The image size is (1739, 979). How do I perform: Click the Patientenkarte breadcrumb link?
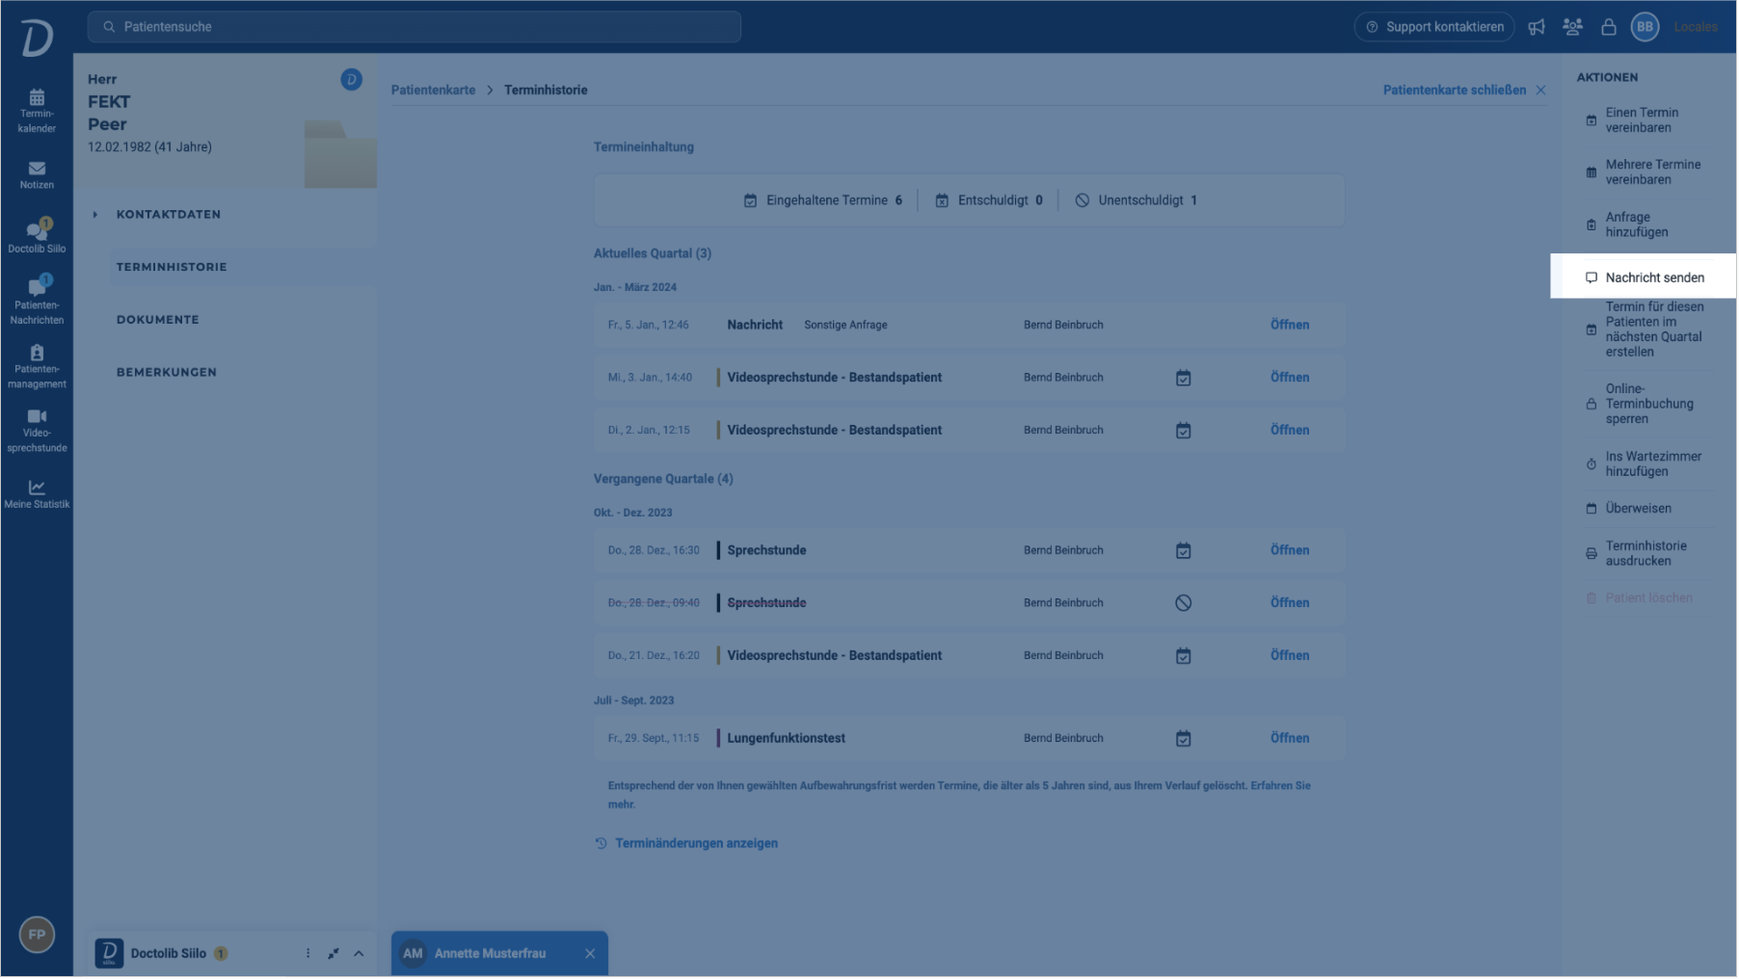click(x=434, y=91)
